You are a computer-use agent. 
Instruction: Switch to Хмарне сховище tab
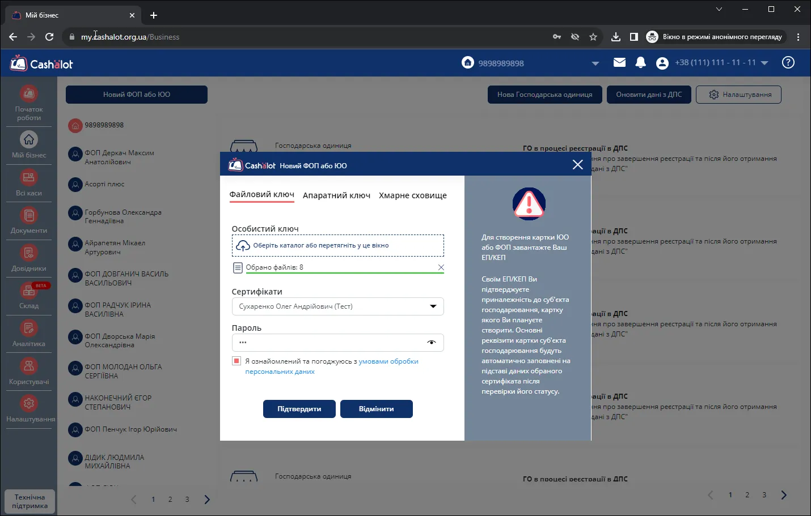413,195
